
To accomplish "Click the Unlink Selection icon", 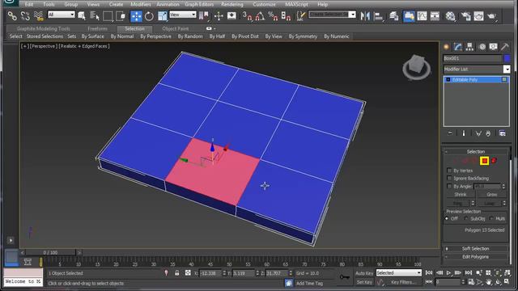I will (25, 15).
